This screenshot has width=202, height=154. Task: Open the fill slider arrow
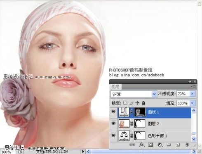pyautogui.click(x=193, y=103)
